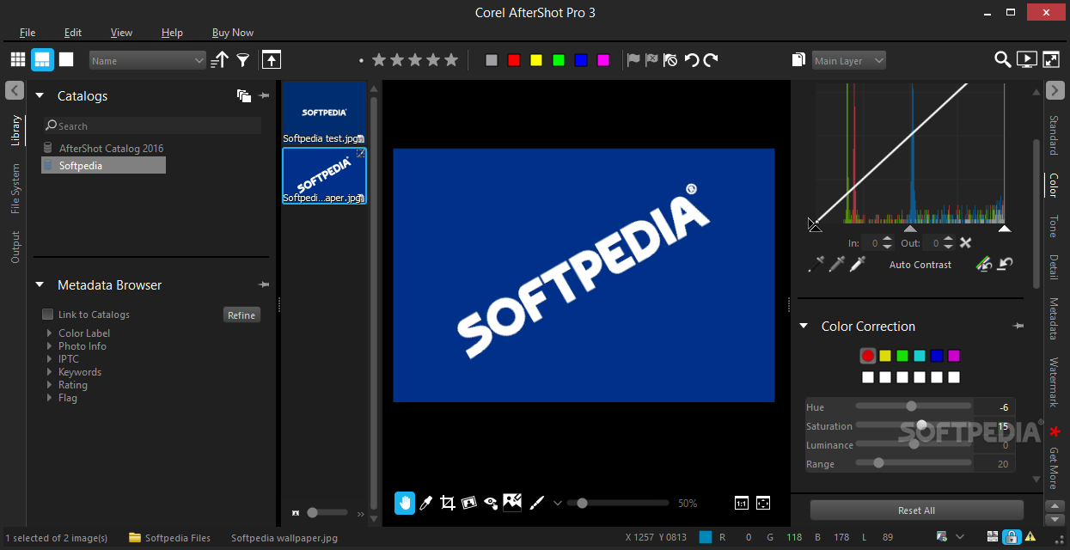Apply the red color label
Image resolution: width=1070 pixels, height=550 pixels.
coord(514,60)
